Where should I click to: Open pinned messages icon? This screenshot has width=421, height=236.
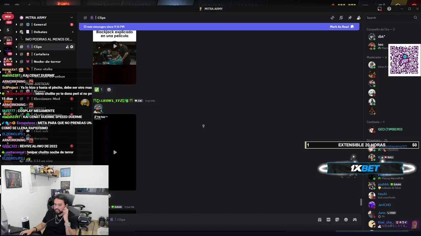coord(350,18)
